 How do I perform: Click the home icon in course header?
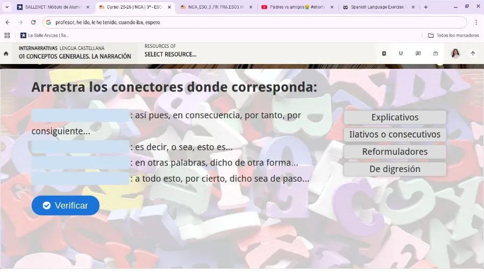coord(6,53)
